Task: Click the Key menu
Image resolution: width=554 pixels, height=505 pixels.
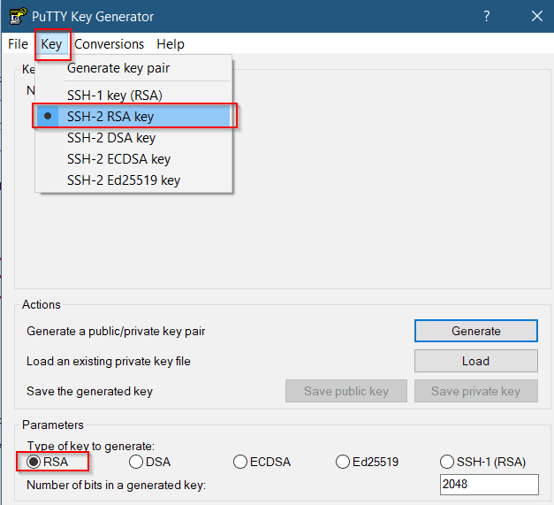Action: click(x=51, y=44)
